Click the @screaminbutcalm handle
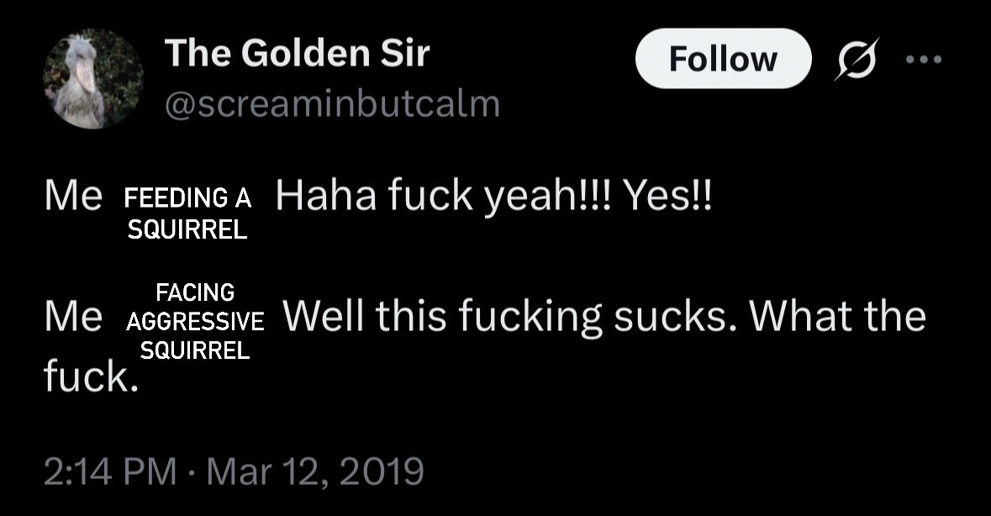Viewport: 991px width, 516px height. 333,104
